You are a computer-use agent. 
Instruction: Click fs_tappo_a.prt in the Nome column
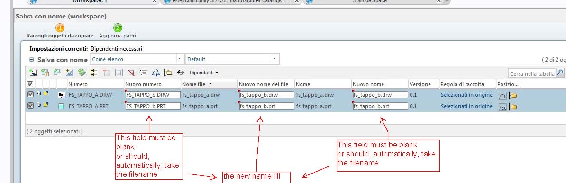[x=314, y=106]
